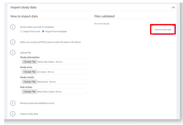This screenshot has width=183, height=125.
Task: Click the step 3 circle icon
Action: [x=13, y=52]
